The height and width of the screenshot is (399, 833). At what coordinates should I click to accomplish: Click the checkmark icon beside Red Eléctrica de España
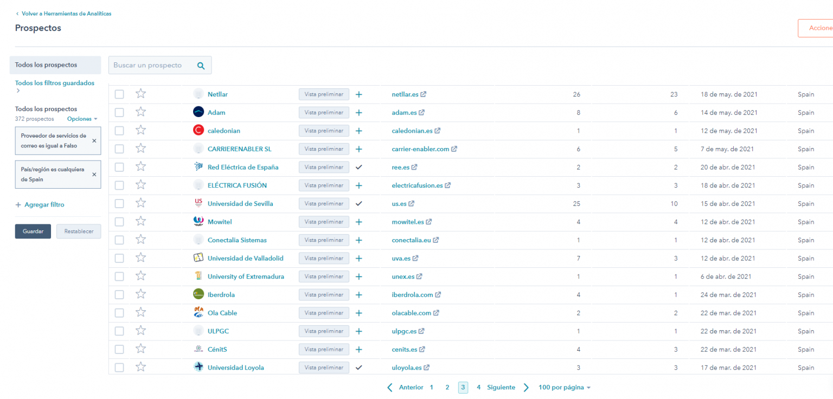(358, 167)
